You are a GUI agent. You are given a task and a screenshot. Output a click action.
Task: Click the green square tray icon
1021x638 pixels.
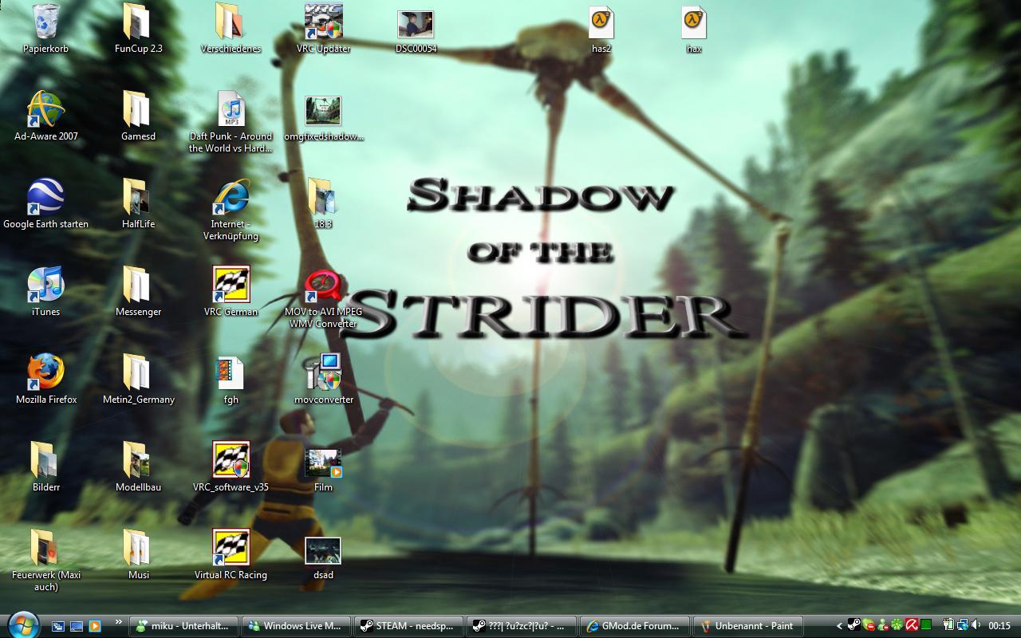click(x=926, y=626)
